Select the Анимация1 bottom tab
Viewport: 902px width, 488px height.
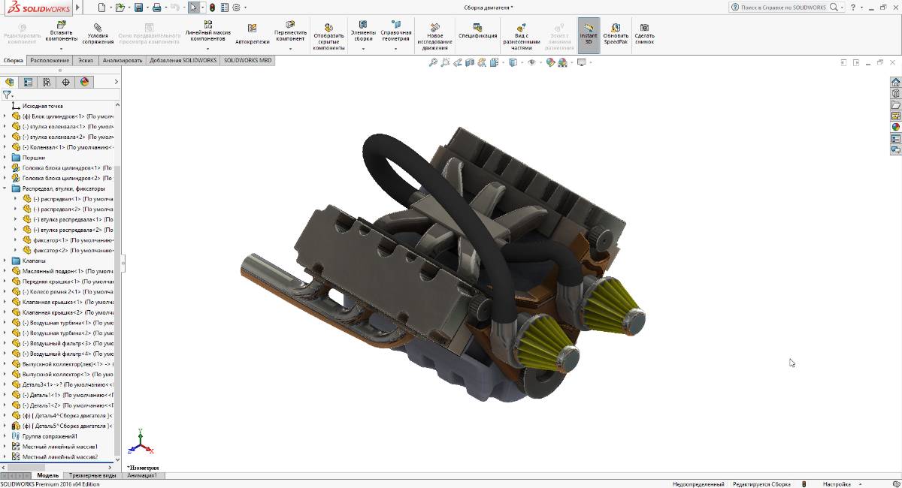[x=141, y=475]
